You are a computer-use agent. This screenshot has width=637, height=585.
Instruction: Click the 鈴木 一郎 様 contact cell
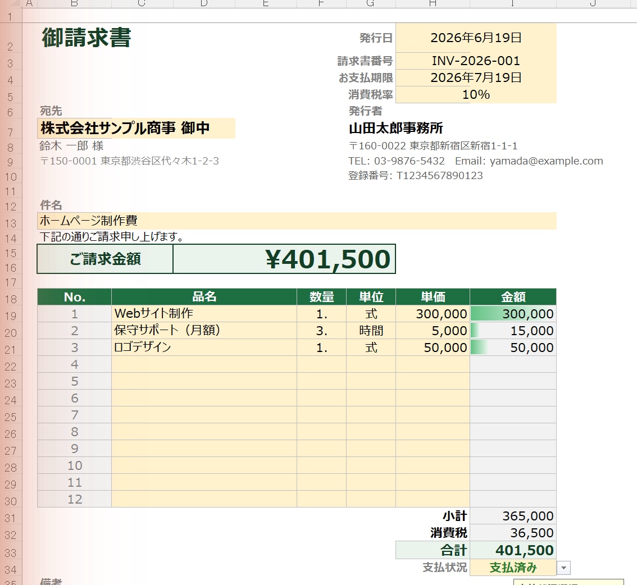point(71,146)
